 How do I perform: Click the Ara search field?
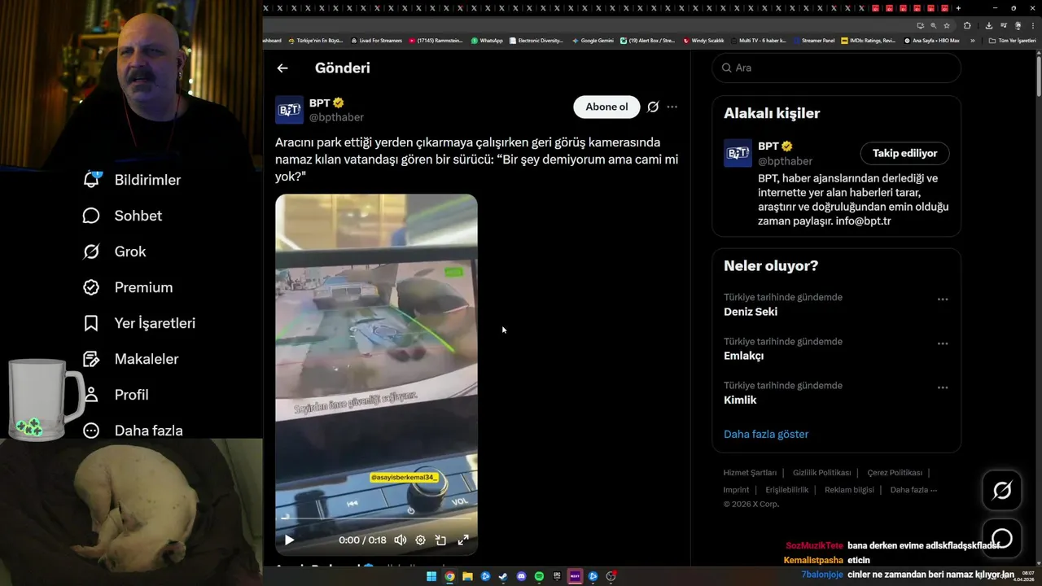point(836,68)
